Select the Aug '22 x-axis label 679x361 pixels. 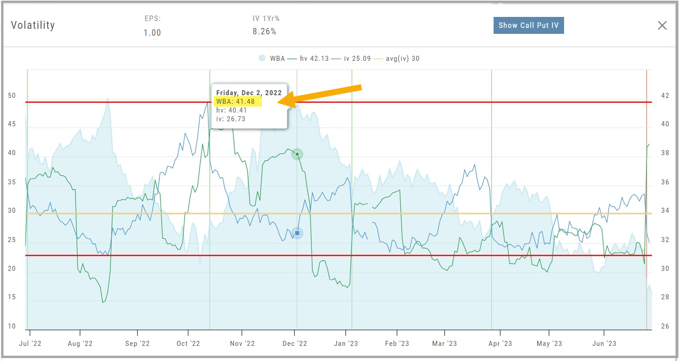tap(80, 344)
